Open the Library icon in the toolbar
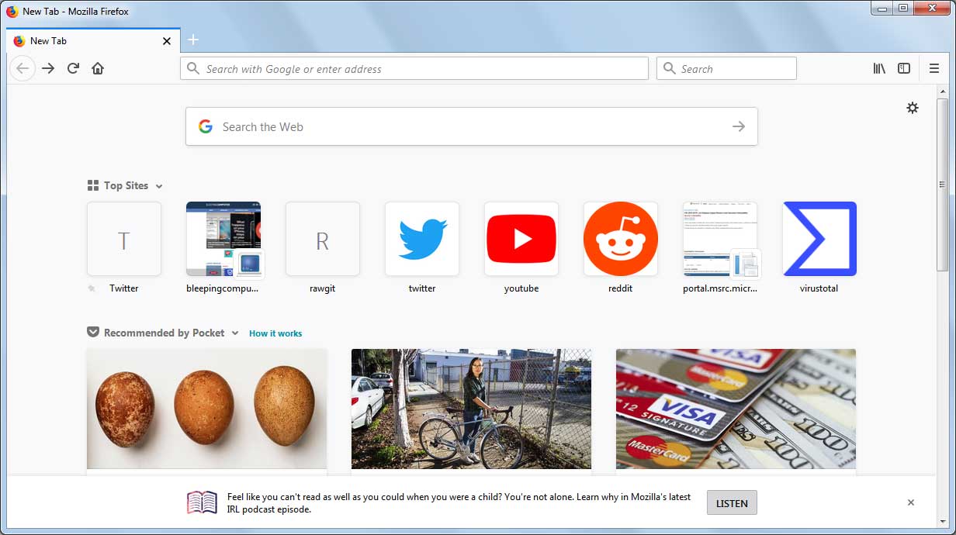Image resolution: width=956 pixels, height=535 pixels. [879, 68]
